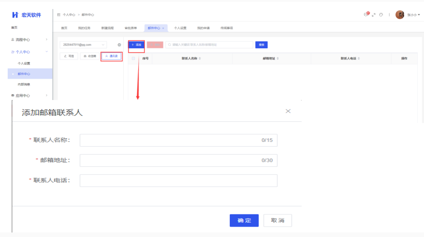Viewport: 424px width, 237px height.
Task: Click the user avatar picture
Action: click(x=400, y=14)
